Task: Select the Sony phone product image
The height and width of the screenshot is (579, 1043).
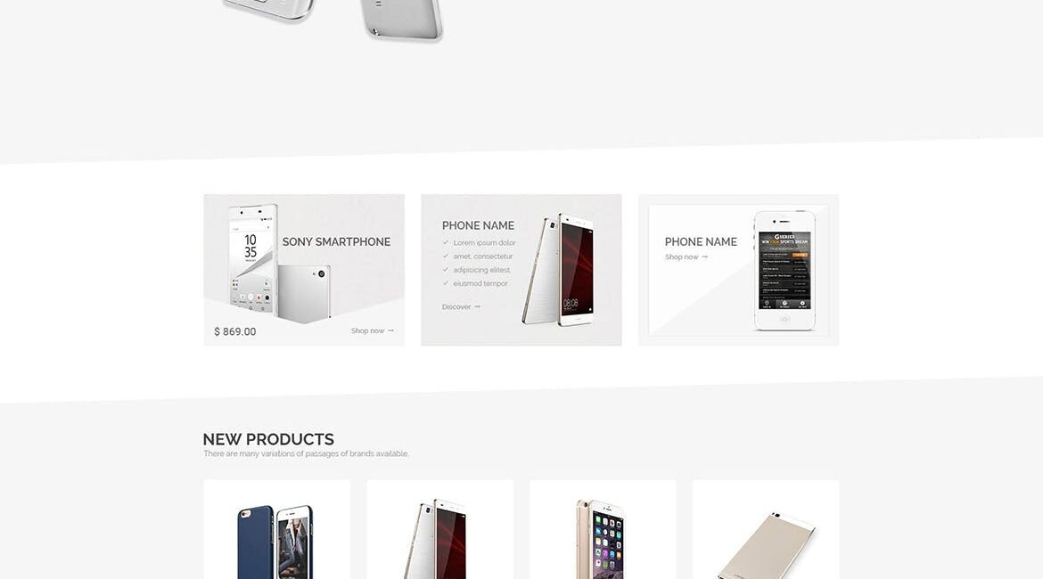Action: coord(280,264)
